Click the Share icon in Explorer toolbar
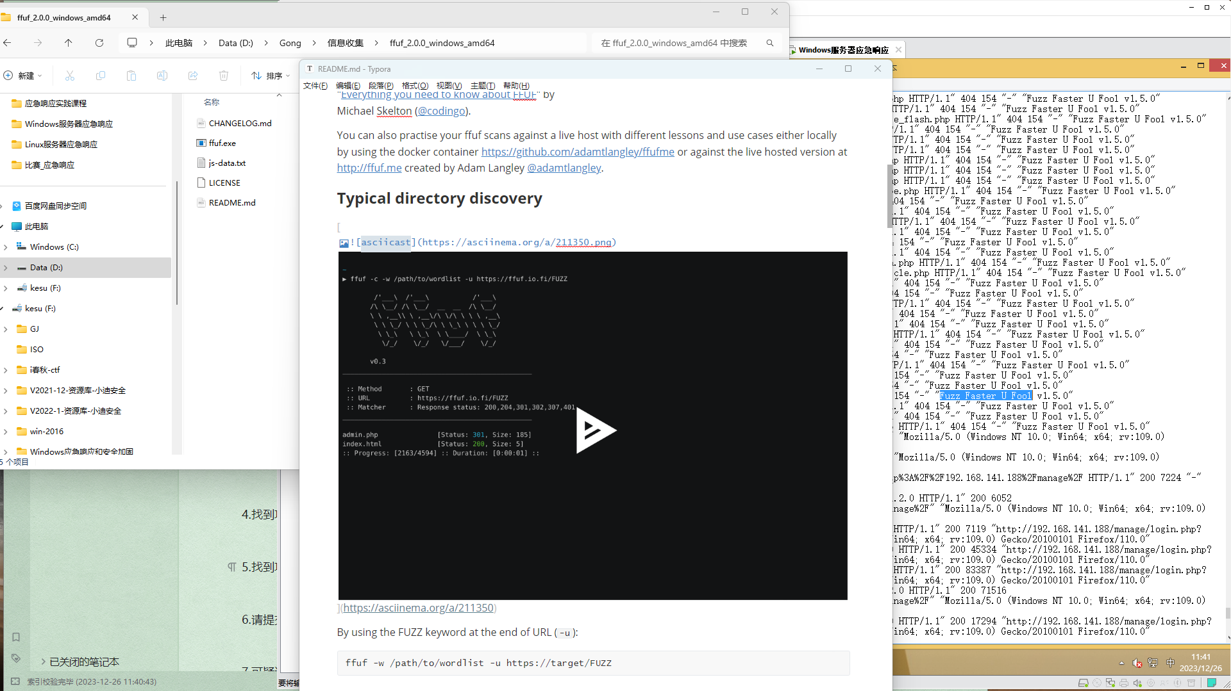The width and height of the screenshot is (1231, 691). coord(193,76)
